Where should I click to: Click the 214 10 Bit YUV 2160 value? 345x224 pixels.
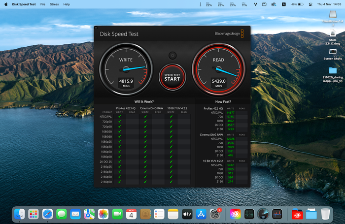[x=230, y=181]
